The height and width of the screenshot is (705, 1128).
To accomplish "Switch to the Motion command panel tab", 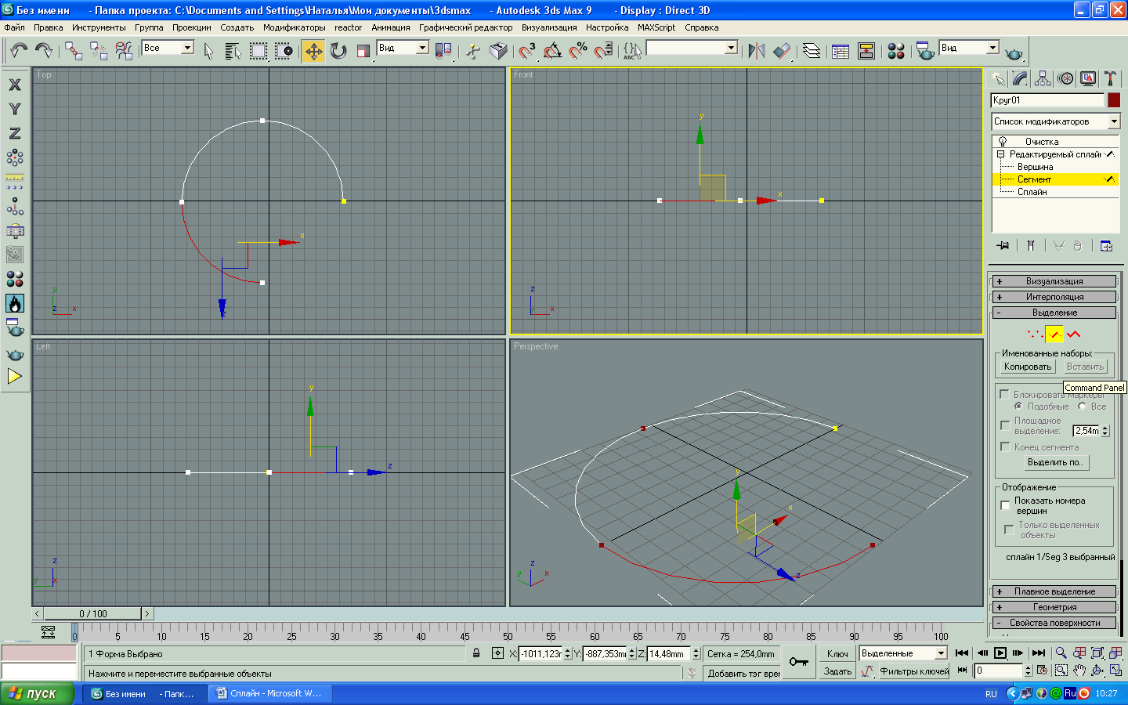I will pos(1065,78).
